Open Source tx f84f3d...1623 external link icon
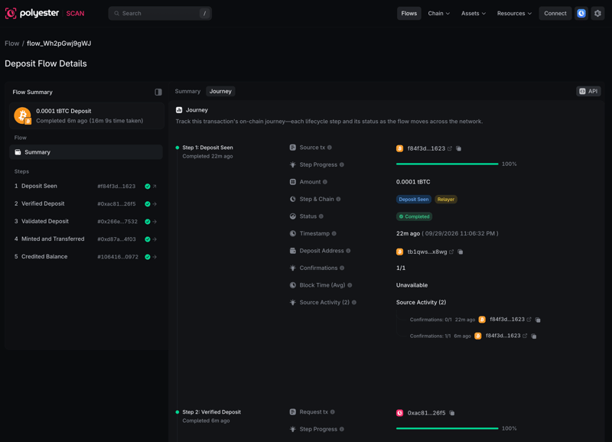Screen dimensions: 612x442 [x=450, y=148]
